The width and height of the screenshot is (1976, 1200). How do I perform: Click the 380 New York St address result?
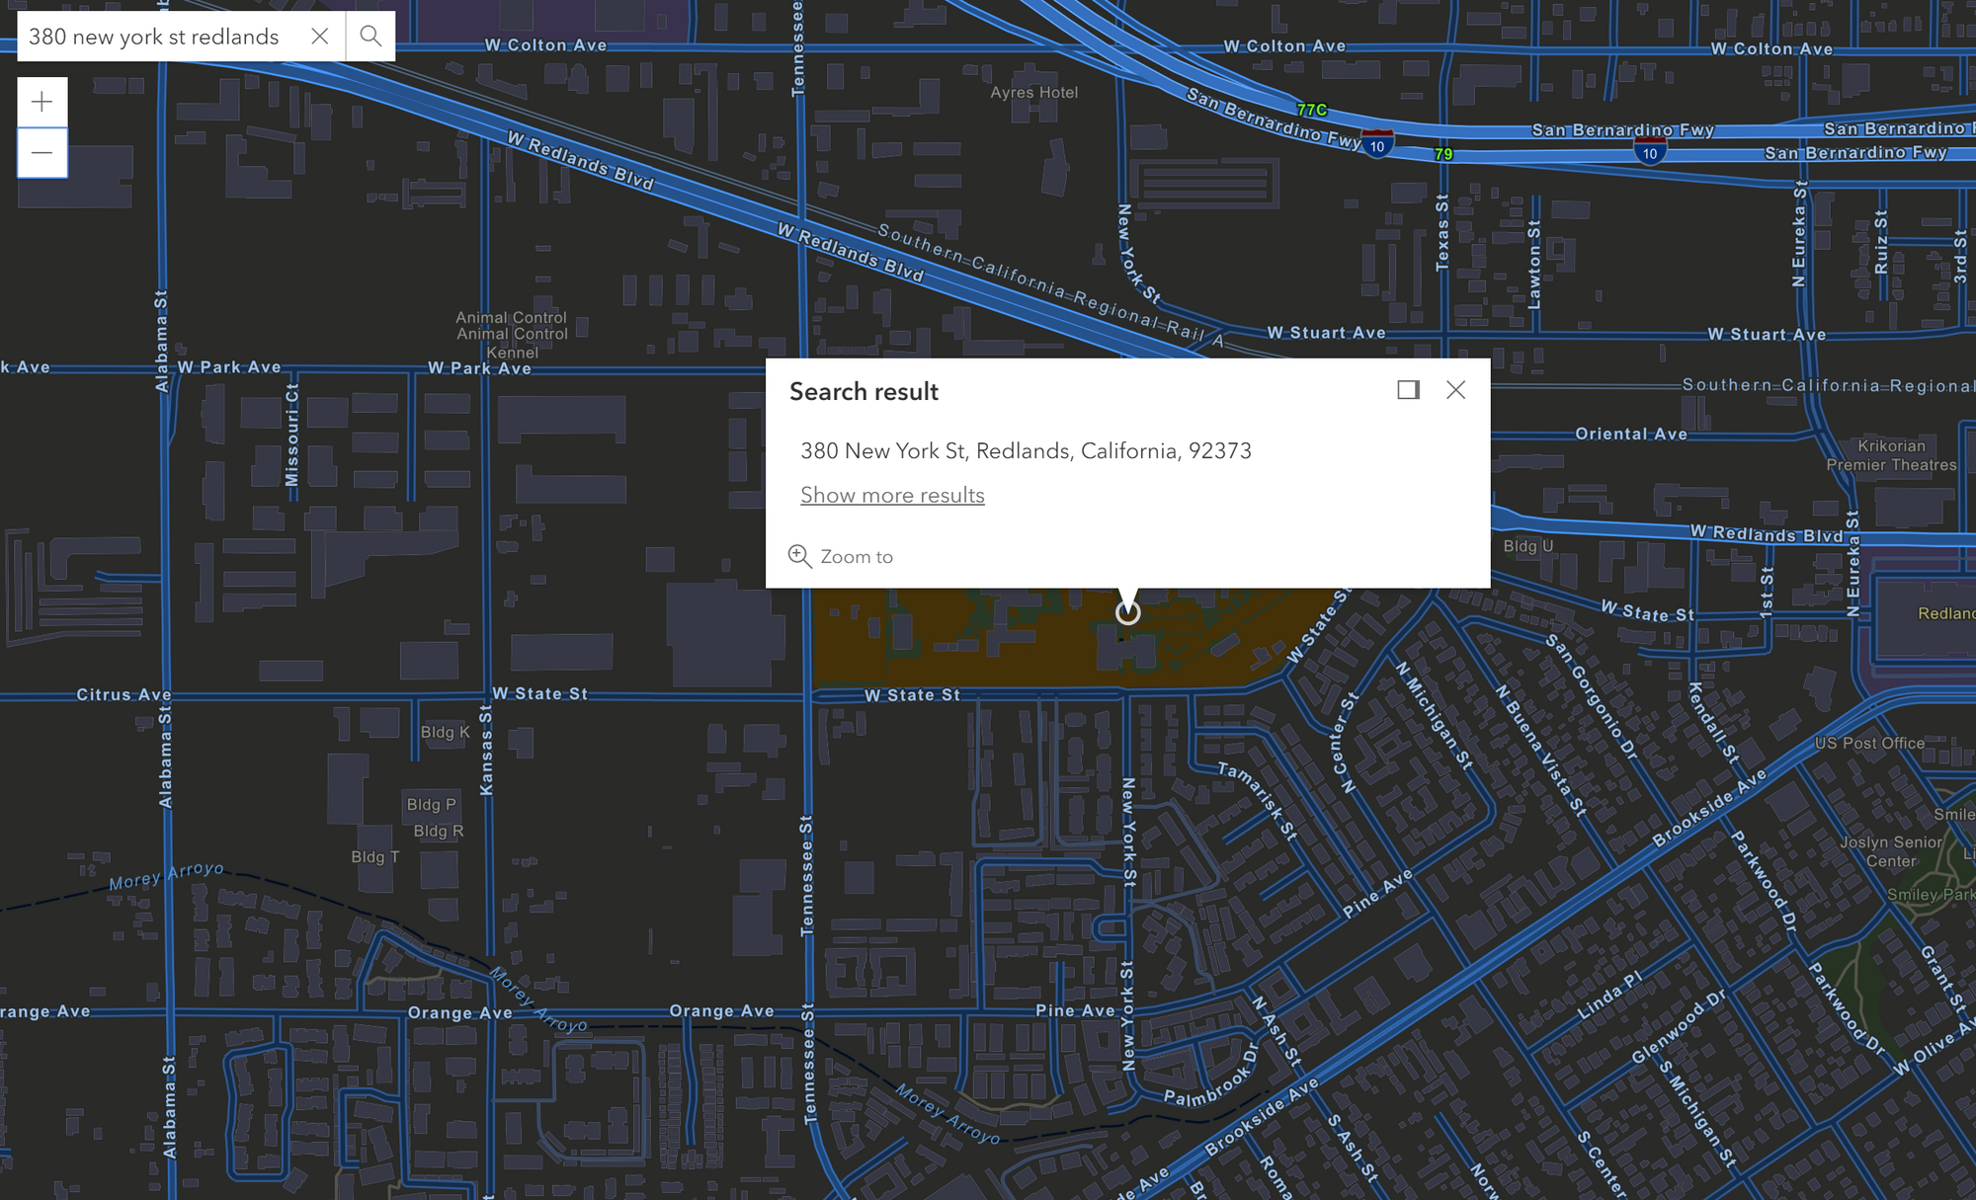1026,450
